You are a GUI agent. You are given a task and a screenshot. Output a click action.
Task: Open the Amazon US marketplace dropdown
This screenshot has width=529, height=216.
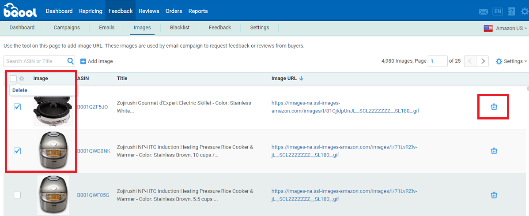point(506,28)
